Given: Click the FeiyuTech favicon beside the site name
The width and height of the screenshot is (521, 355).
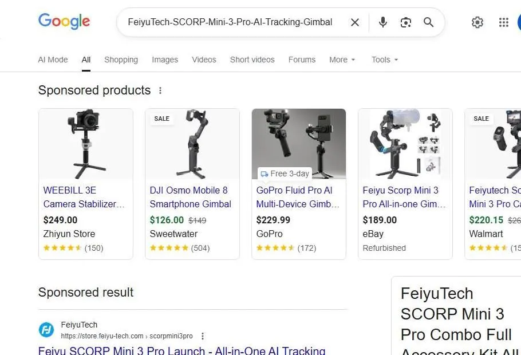Looking at the screenshot, I should (x=46, y=329).
